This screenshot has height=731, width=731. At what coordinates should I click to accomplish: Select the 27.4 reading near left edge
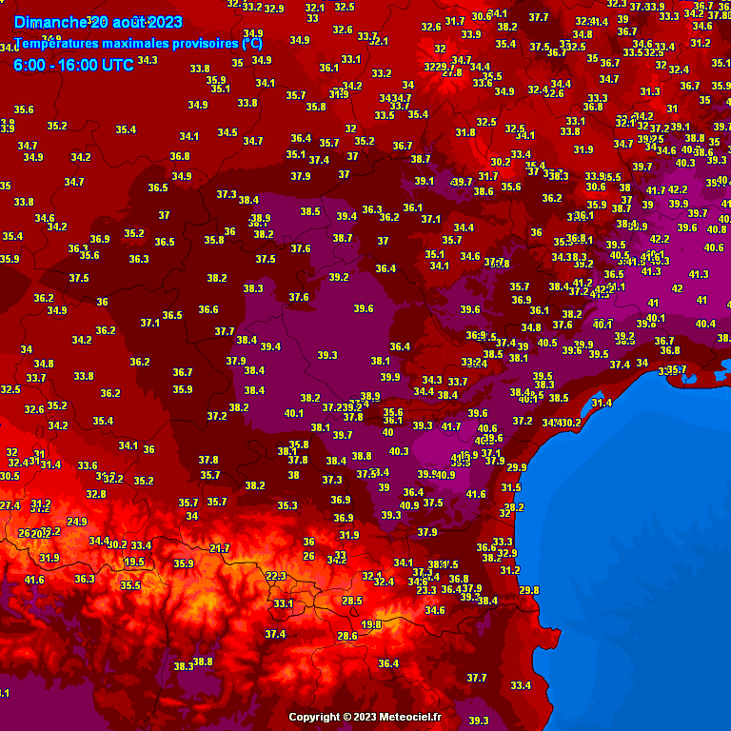[10, 505]
